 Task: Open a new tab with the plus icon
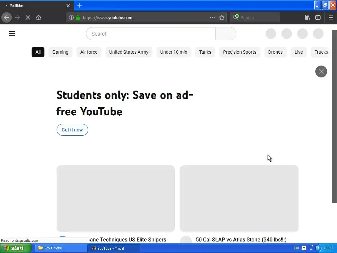point(79,5)
